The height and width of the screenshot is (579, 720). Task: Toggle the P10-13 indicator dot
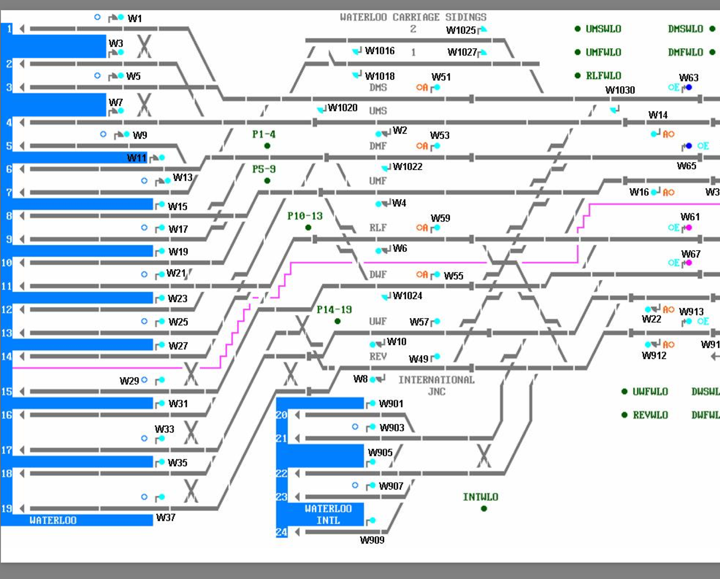[308, 228]
